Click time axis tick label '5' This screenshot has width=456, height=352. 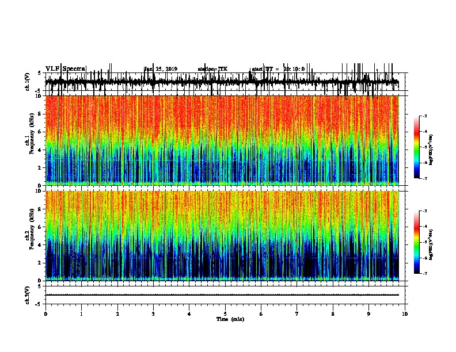pos(225,314)
